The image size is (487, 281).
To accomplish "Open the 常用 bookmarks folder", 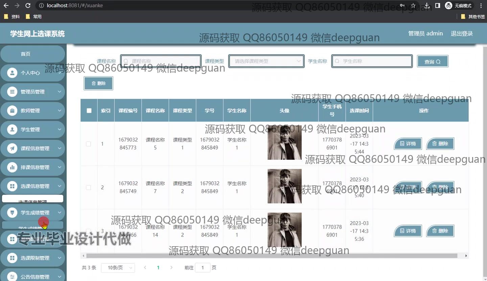I will click(33, 17).
